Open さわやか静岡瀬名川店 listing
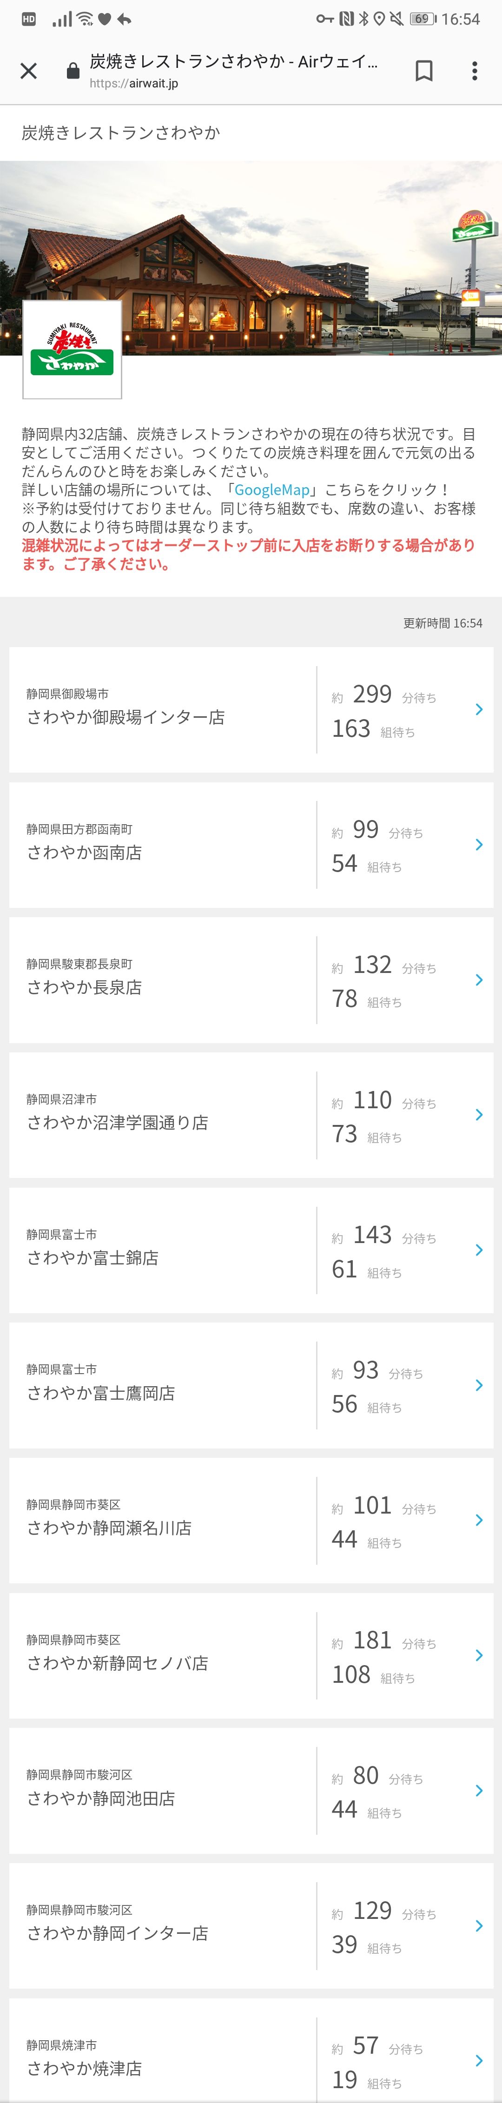Screen dimensions: 502x2103 click(x=251, y=1520)
